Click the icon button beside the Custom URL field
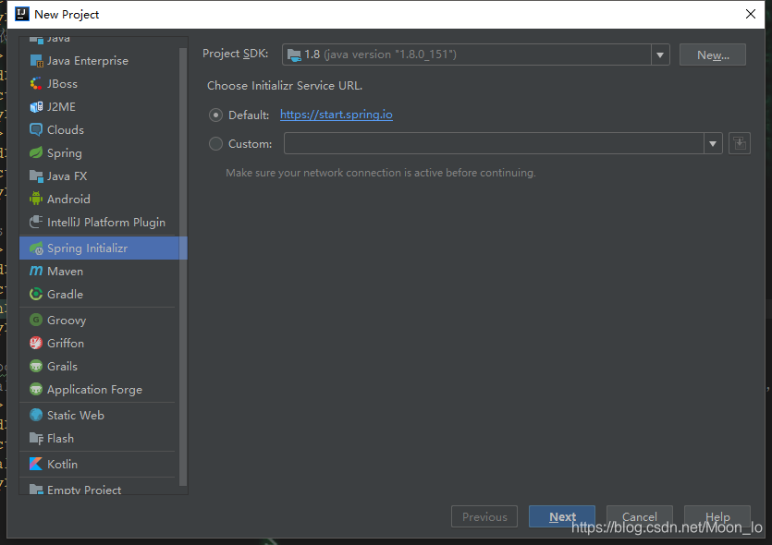The width and height of the screenshot is (772, 545). (x=740, y=143)
